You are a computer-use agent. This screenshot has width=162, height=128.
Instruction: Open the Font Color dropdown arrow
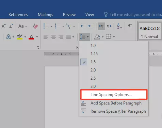[x=37, y=37]
